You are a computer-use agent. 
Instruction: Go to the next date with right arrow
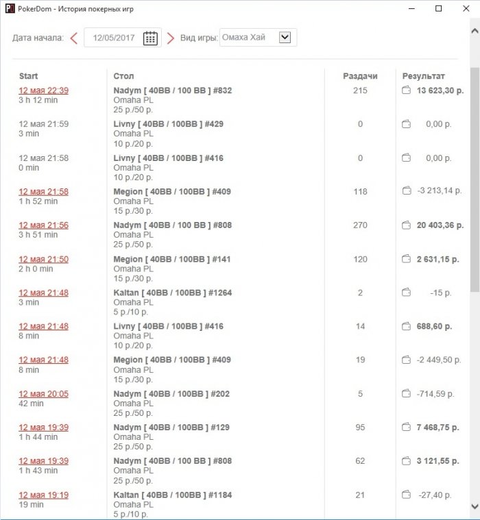pos(171,38)
